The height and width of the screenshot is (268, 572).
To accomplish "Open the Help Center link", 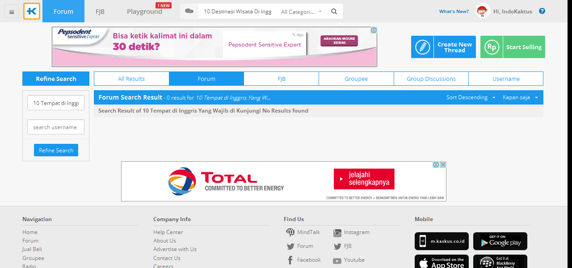I will (168, 232).
